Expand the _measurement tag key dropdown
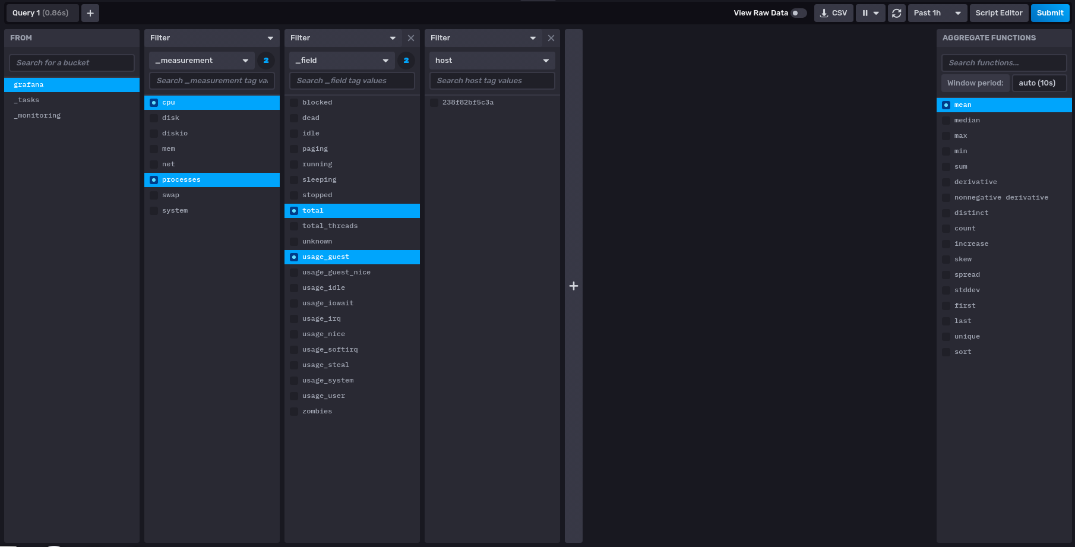Screen dimensions: 1075x547 coord(202,61)
